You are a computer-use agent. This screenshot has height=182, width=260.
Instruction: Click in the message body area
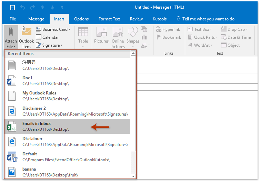pyautogui.click(x=197, y=142)
